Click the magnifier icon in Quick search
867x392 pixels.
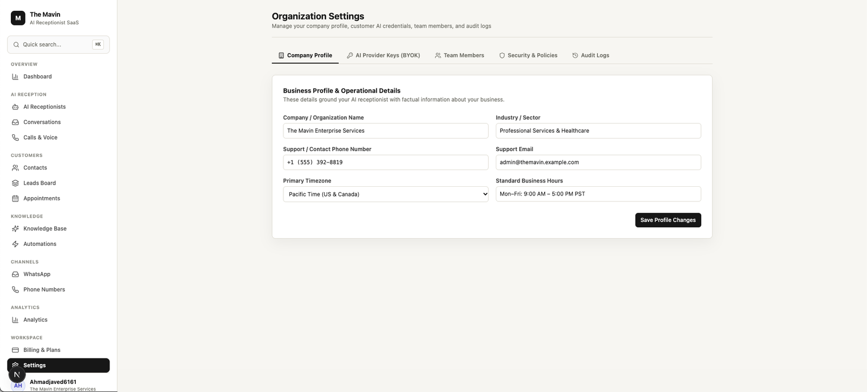pyautogui.click(x=16, y=45)
